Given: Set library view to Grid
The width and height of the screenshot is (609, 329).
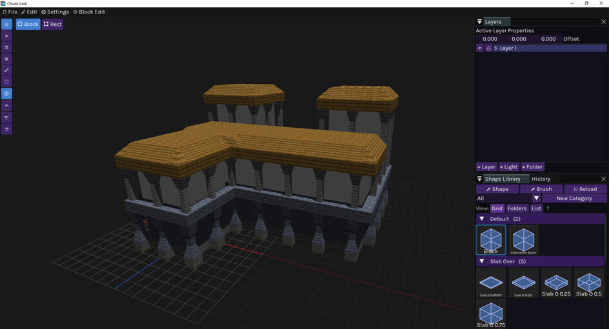Looking at the screenshot, I should tap(497, 208).
